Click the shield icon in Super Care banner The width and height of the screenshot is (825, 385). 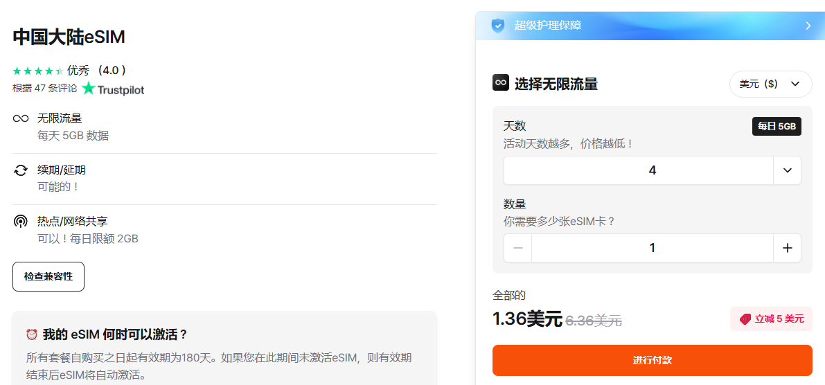(497, 26)
